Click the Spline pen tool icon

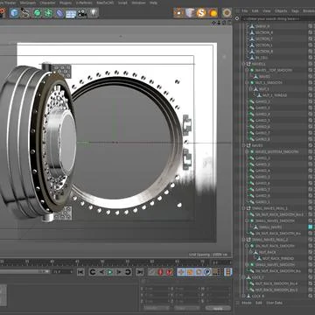pyautogui.click(x=25, y=13)
